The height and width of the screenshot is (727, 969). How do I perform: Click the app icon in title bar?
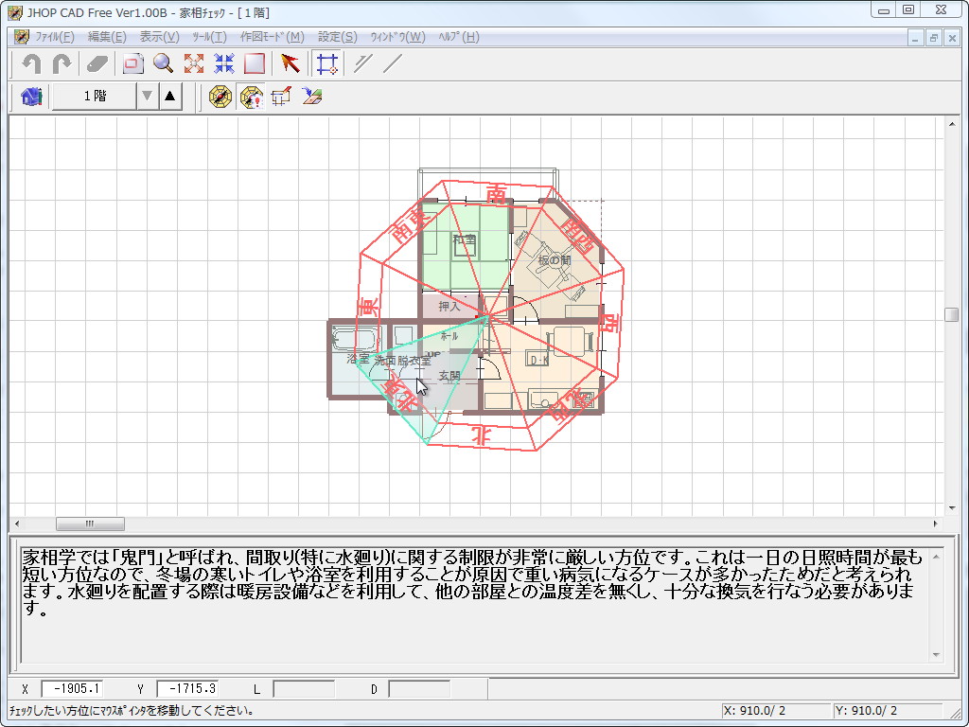(x=15, y=12)
